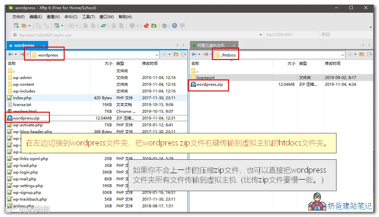Viewport: 379px width, 217px height.
Task: Open the options gear icon
Action: 164,25
